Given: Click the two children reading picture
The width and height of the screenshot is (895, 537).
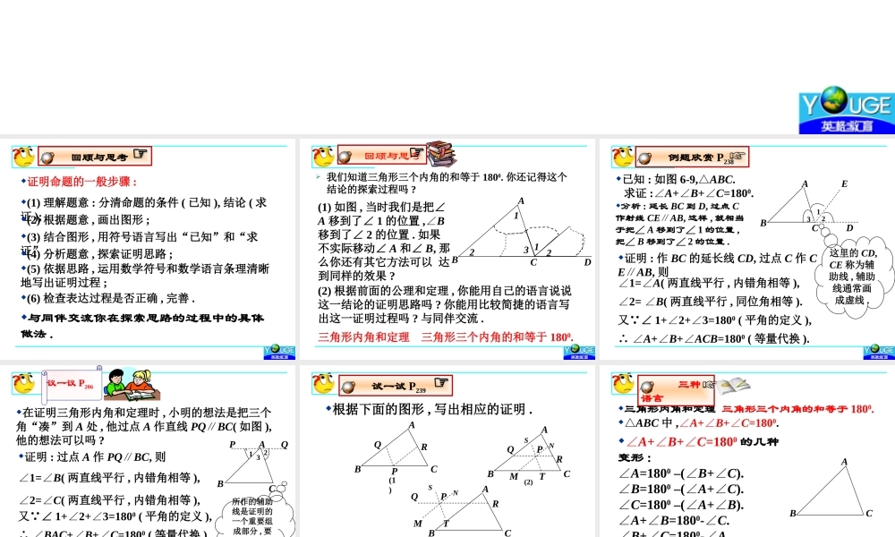Looking at the screenshot, I should pos(132,385).
